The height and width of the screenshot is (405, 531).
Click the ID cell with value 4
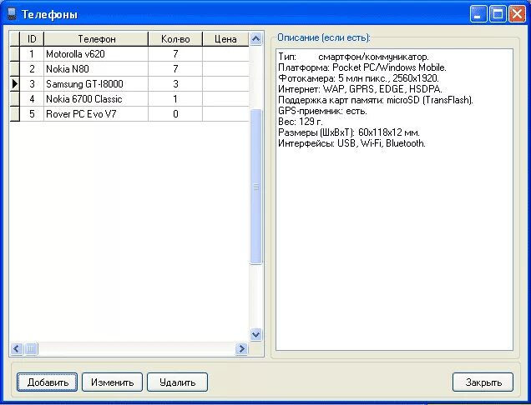click(32, 99)
